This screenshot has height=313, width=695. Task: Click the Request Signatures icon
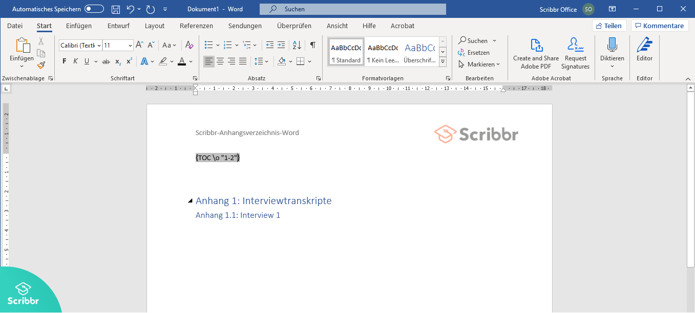point(575,46)
